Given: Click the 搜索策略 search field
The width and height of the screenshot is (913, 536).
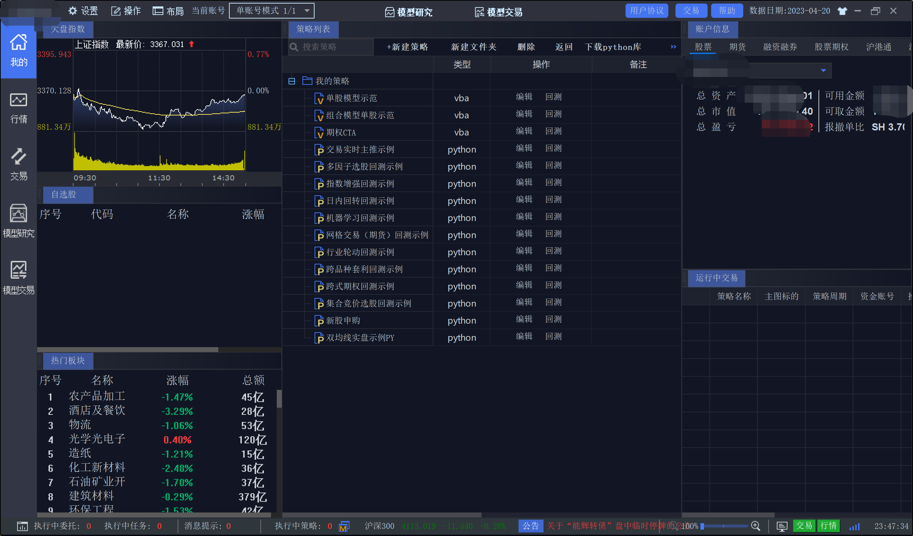Looking at the screenshot, I should coord(331,47).
